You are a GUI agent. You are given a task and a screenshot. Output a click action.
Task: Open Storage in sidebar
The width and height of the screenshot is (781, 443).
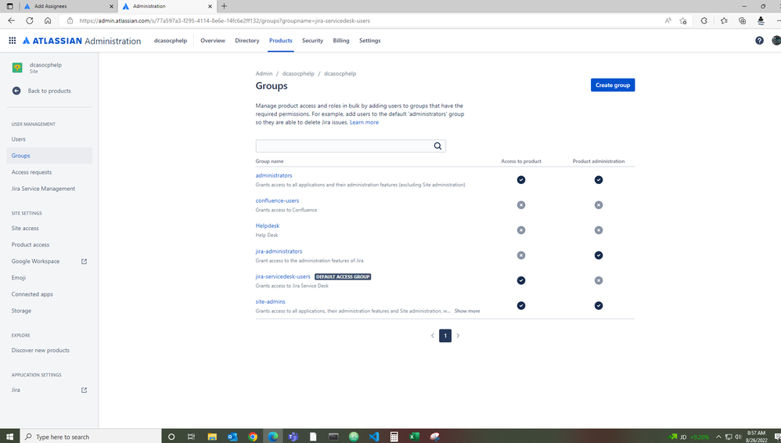[49, 311]
